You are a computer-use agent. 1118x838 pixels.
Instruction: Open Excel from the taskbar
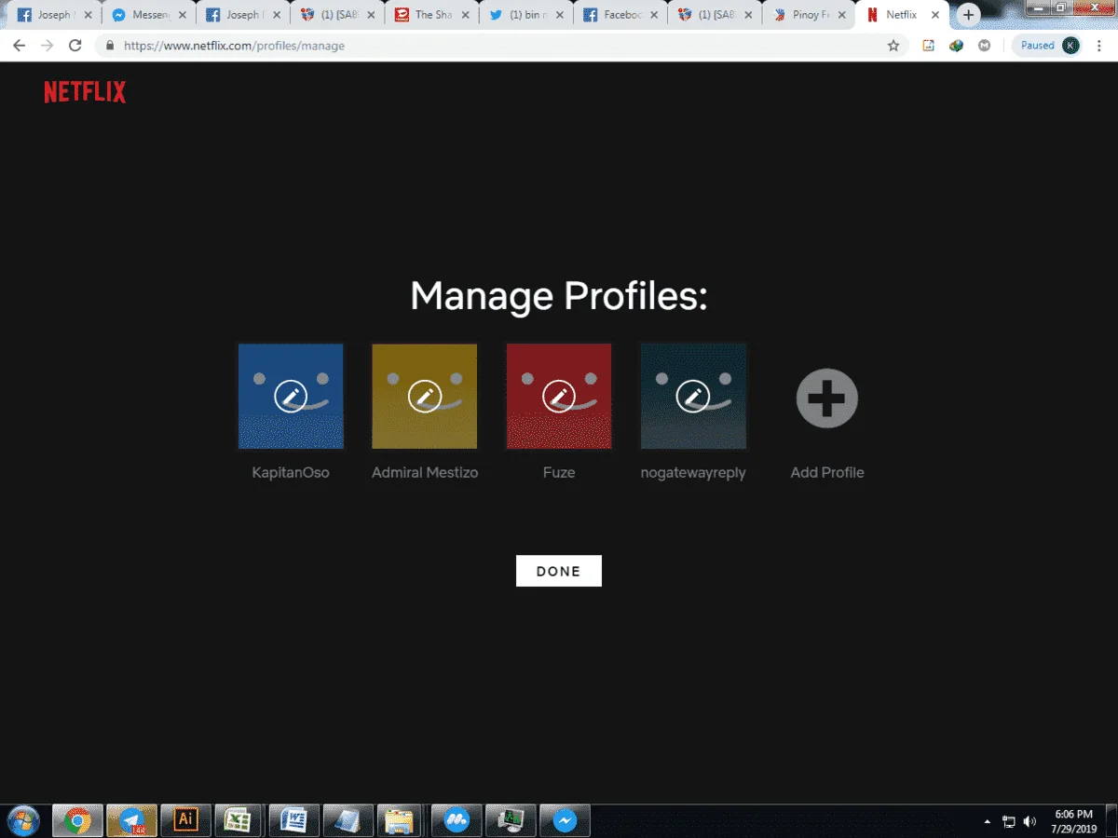point(239,820)
